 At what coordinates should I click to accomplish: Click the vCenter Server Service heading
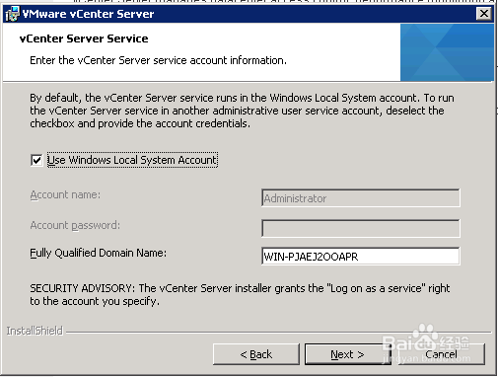(84, 38)
